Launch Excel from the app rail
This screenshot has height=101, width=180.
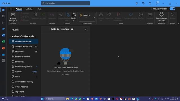pos(3,42)
